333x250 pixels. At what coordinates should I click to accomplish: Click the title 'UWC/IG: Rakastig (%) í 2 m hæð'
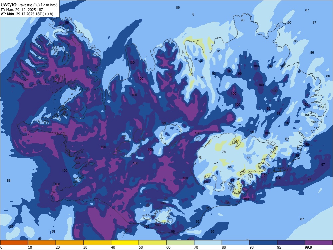[x=29, y=5]
